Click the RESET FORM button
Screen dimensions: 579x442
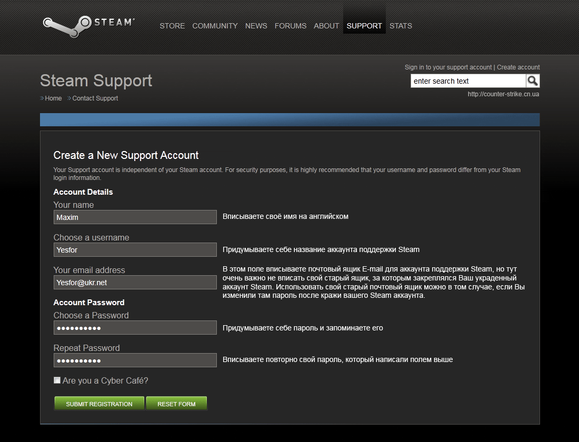coord(176,404)
